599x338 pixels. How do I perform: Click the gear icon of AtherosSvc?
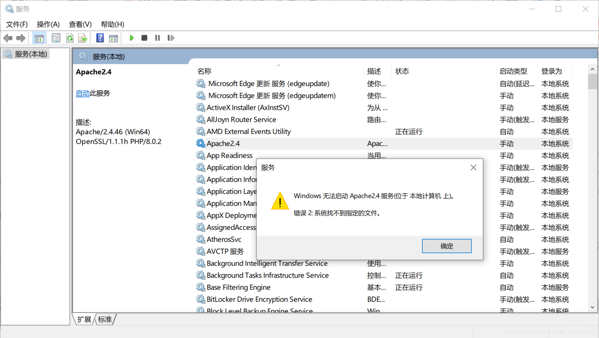click(x=201, y=239)
